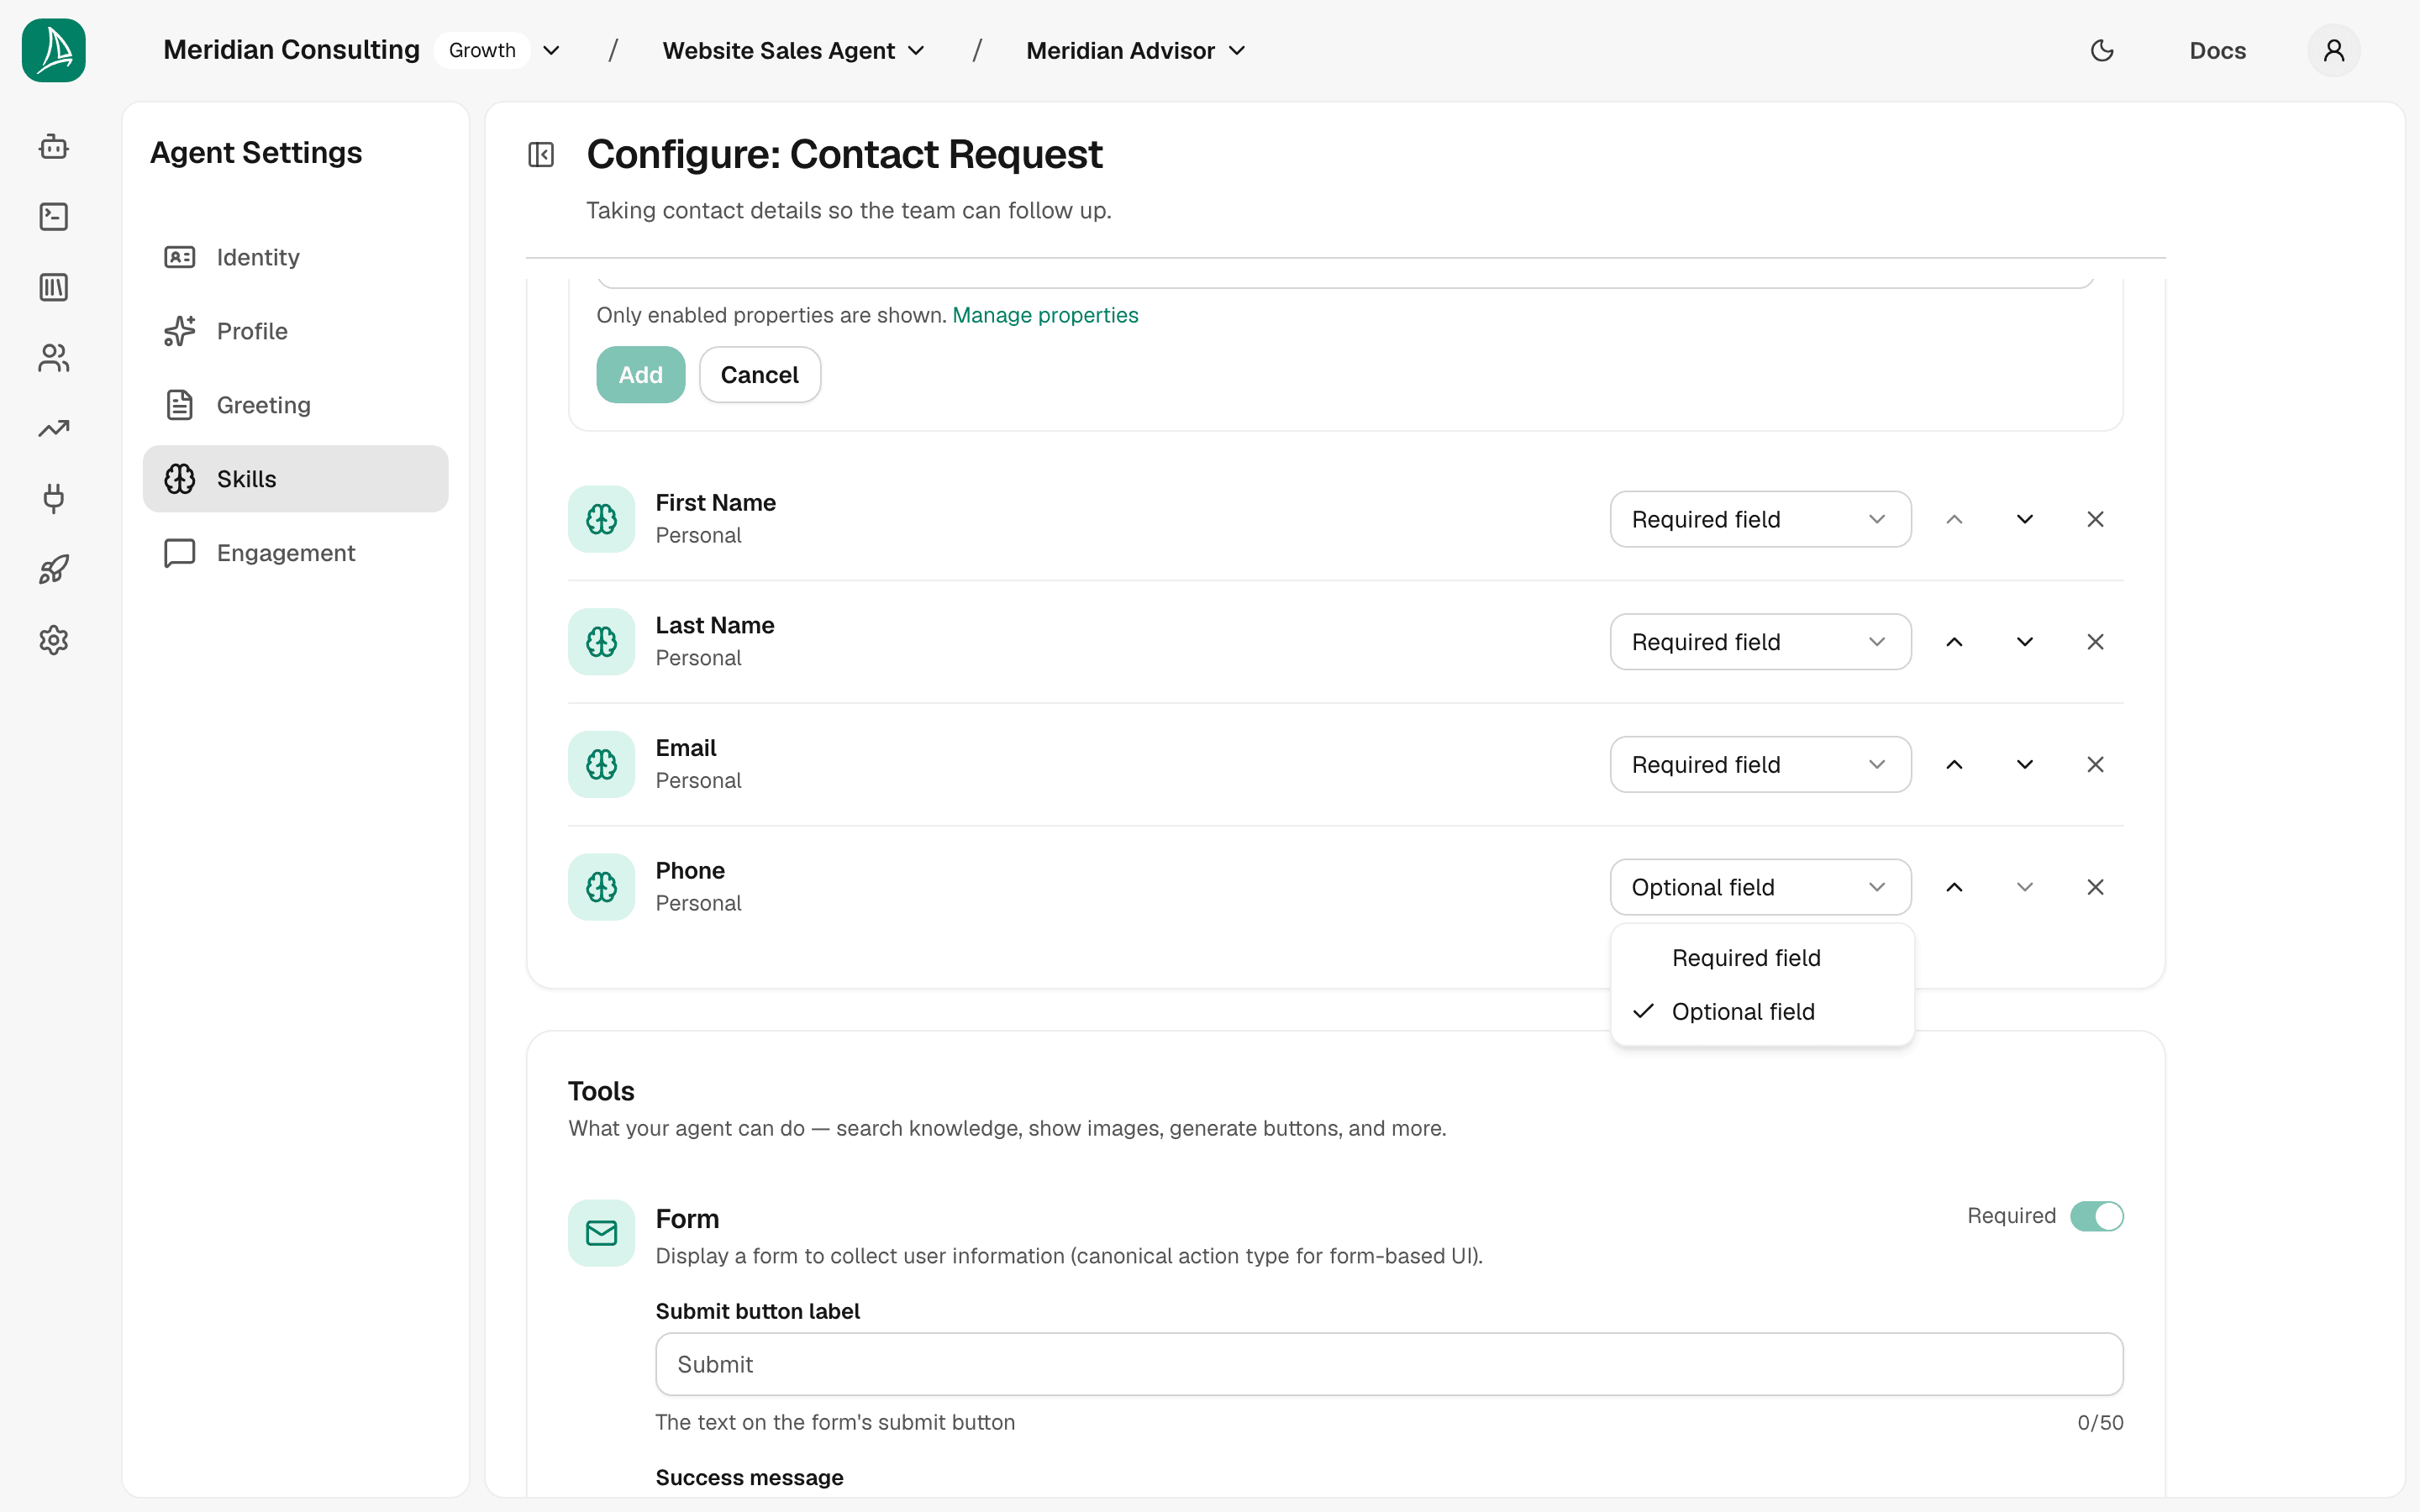Viewport: 2420px width, 1512px height.
Task: Go to Engagement settings
Action: (x=296, y=553)
